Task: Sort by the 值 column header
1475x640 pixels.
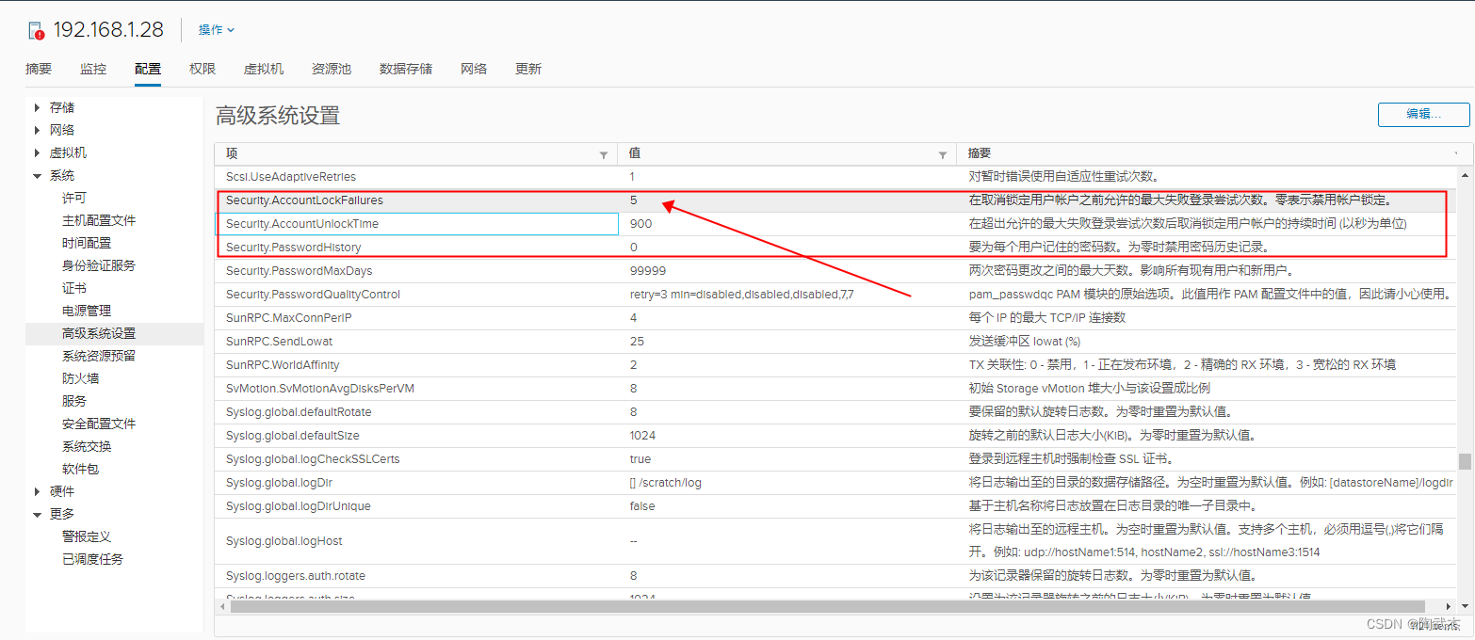Action: click(635, 153)
